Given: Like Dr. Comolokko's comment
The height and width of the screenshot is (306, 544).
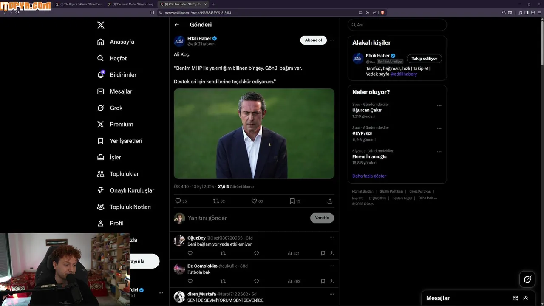Looking at the screenshot, I should pos(256,281).
